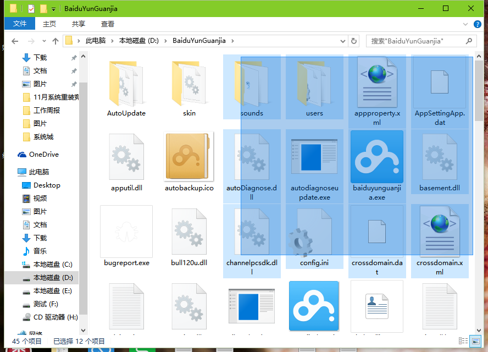This screenshot has height=352, width=488.
Task: Select the baiduyunguanjia.exe application icon
Action: (x=377, y=157)
